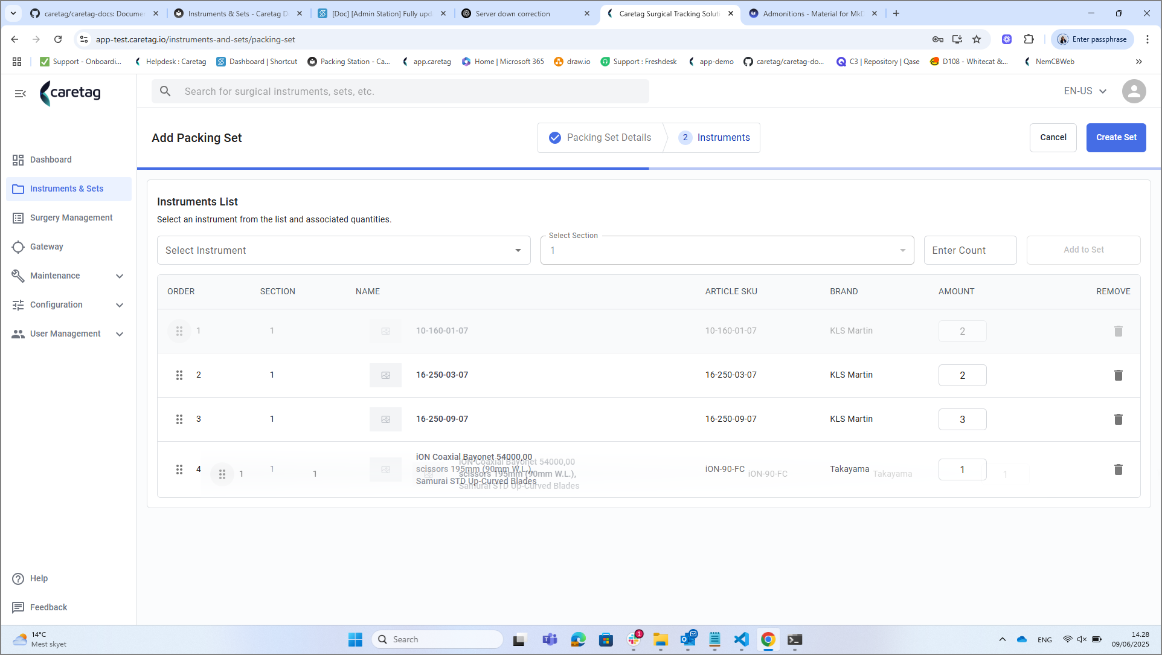This screenshot has width=1162, height=655.
Task: Select the Instruments step tab
Action: [x=714, y=138]
